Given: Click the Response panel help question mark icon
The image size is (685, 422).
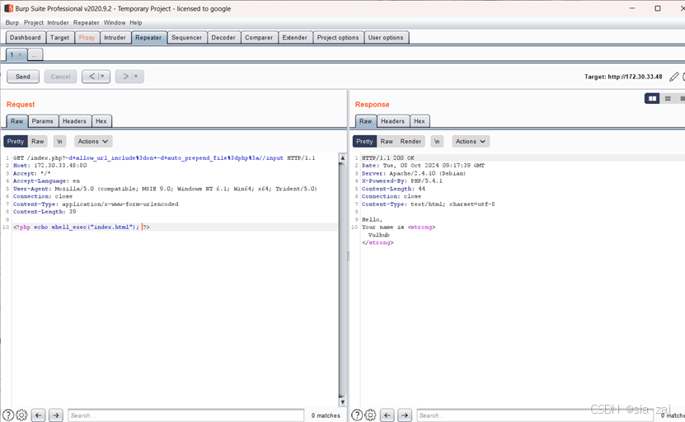Looking at the screenshot, I should click(357, 415).
